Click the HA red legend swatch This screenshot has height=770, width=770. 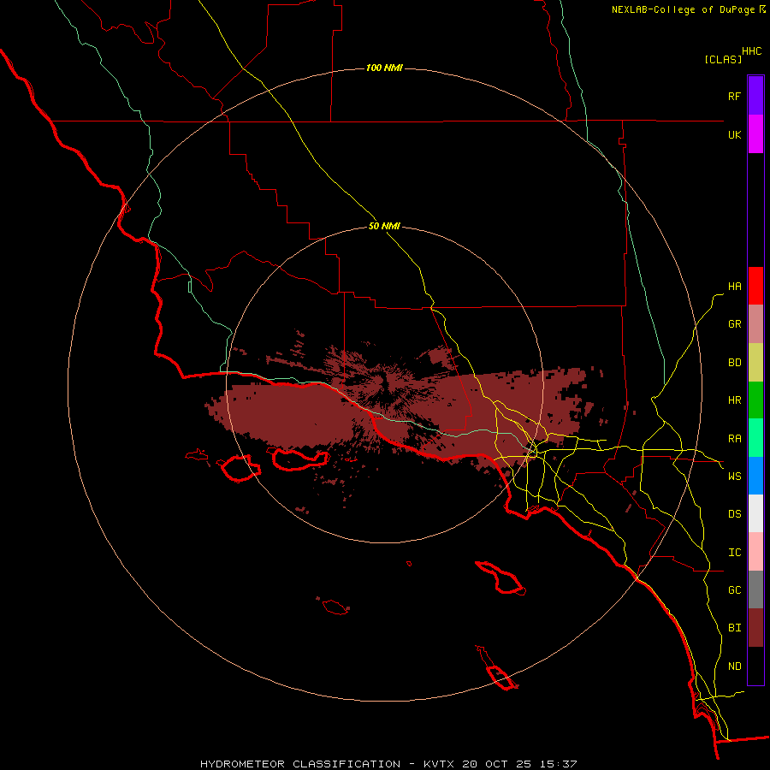pos(755,286)
